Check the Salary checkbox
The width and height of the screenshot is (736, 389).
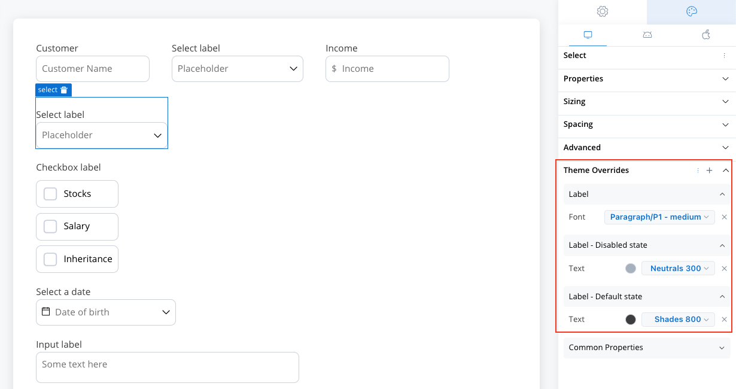point(50,226)
